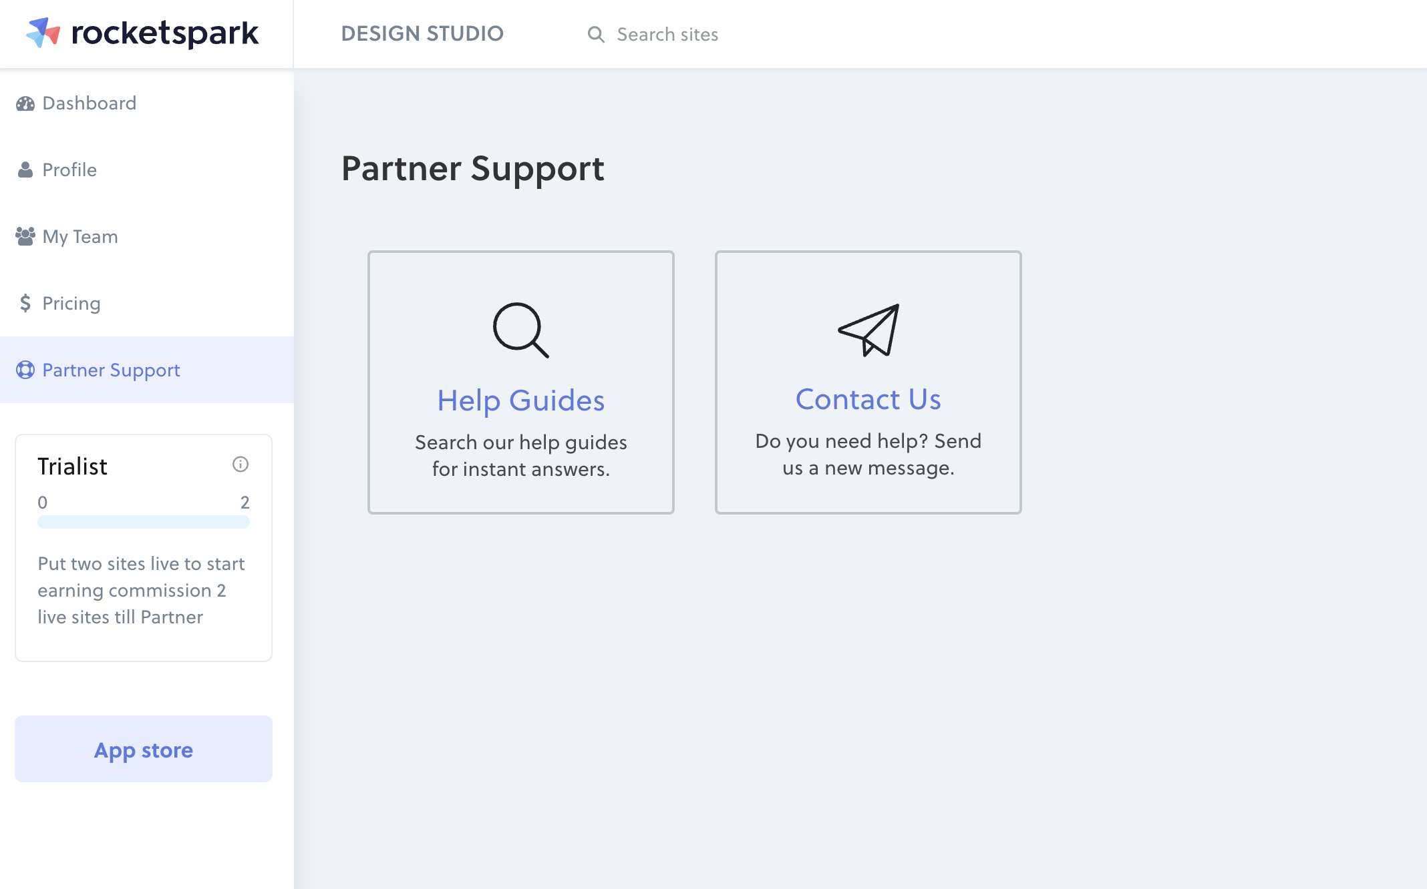Click the Pricing dollar sign icon
The height and width of the screenshot is (889, 1427).
(25, 303)
